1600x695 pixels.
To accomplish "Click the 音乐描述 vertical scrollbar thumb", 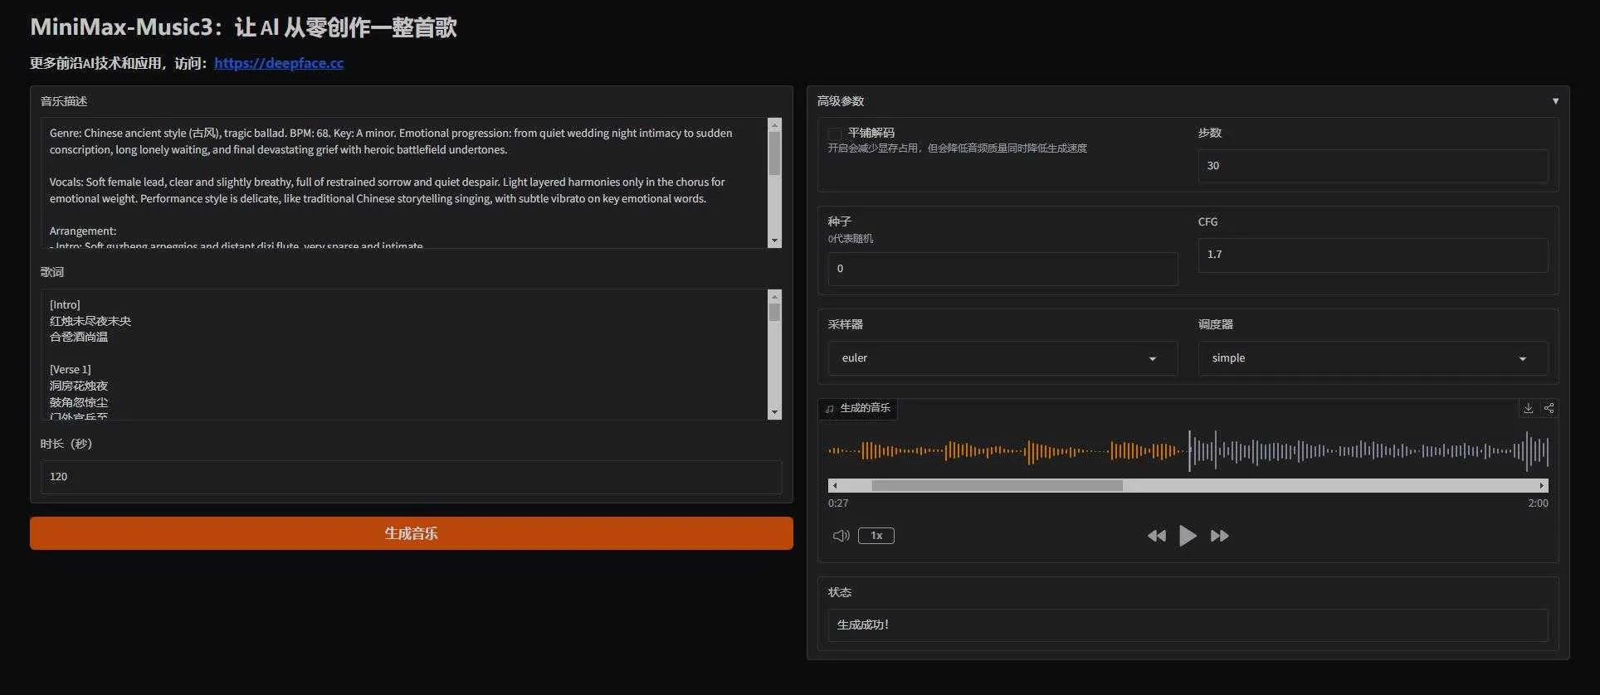I will coord(775,154).
